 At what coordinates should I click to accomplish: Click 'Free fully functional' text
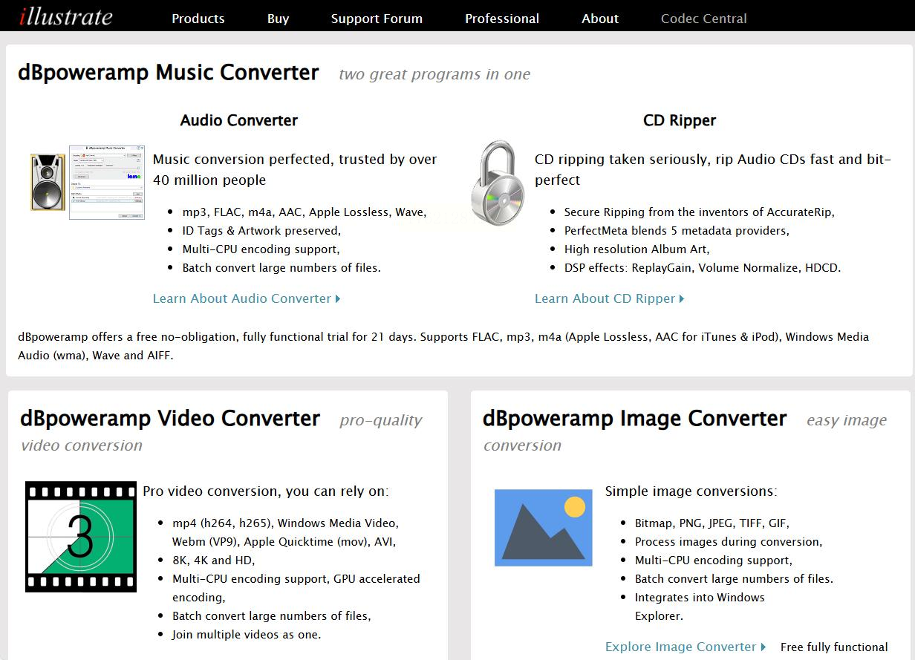click(x=834, y=647)
